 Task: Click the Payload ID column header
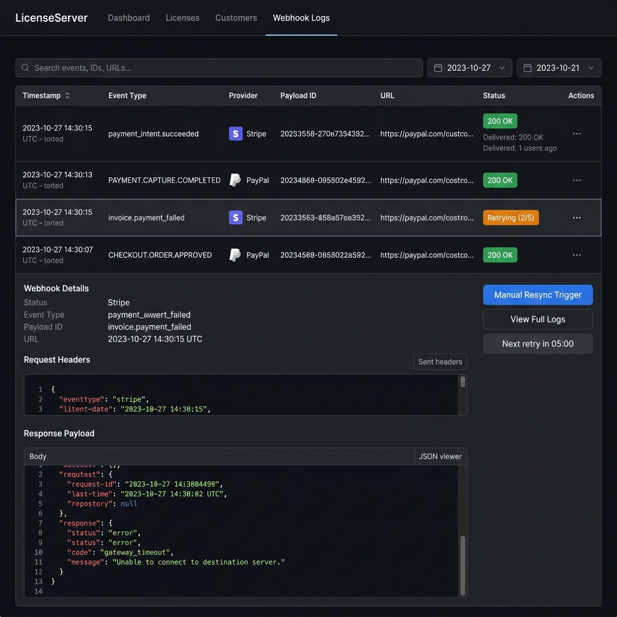click(298, 96)
